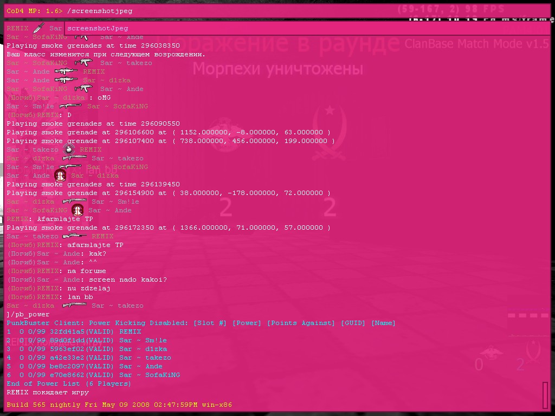
Task: Click the 'Build 565 nightly' version line
Action: 119,405
